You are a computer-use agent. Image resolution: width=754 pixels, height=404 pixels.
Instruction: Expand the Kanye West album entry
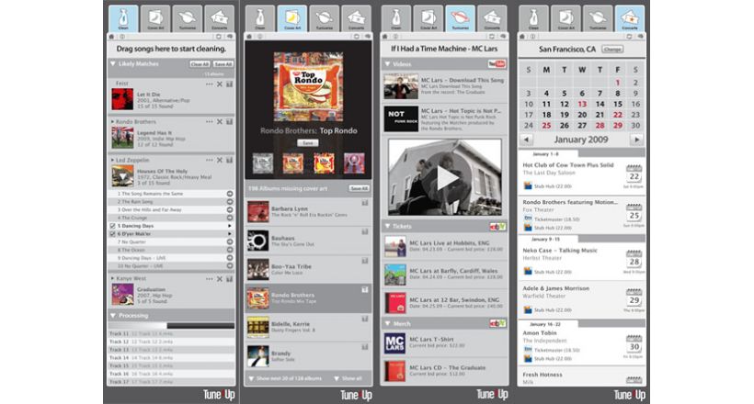click(112, 278)
